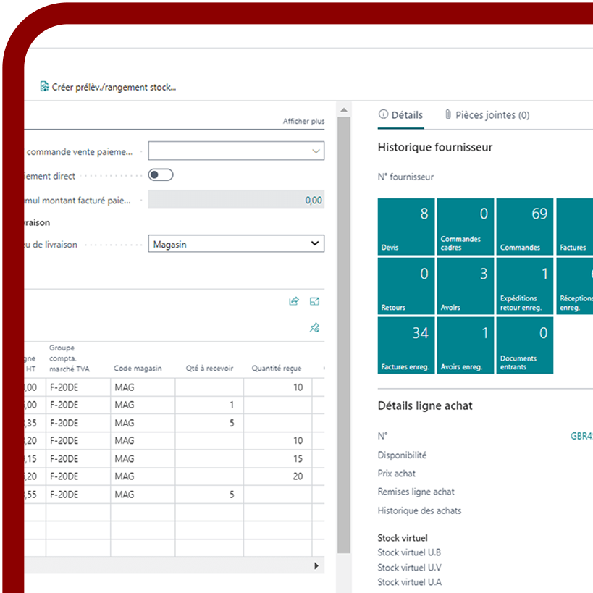Click the Avoirs tile showing 3
593x593 pixels.
pyautogui.click(x=466, y=286)
